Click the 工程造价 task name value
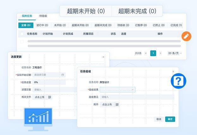This screenshot has width=197, height=135. point(37,67)
